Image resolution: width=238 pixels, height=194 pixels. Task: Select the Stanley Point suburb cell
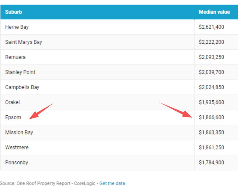(x=20, y=72)
